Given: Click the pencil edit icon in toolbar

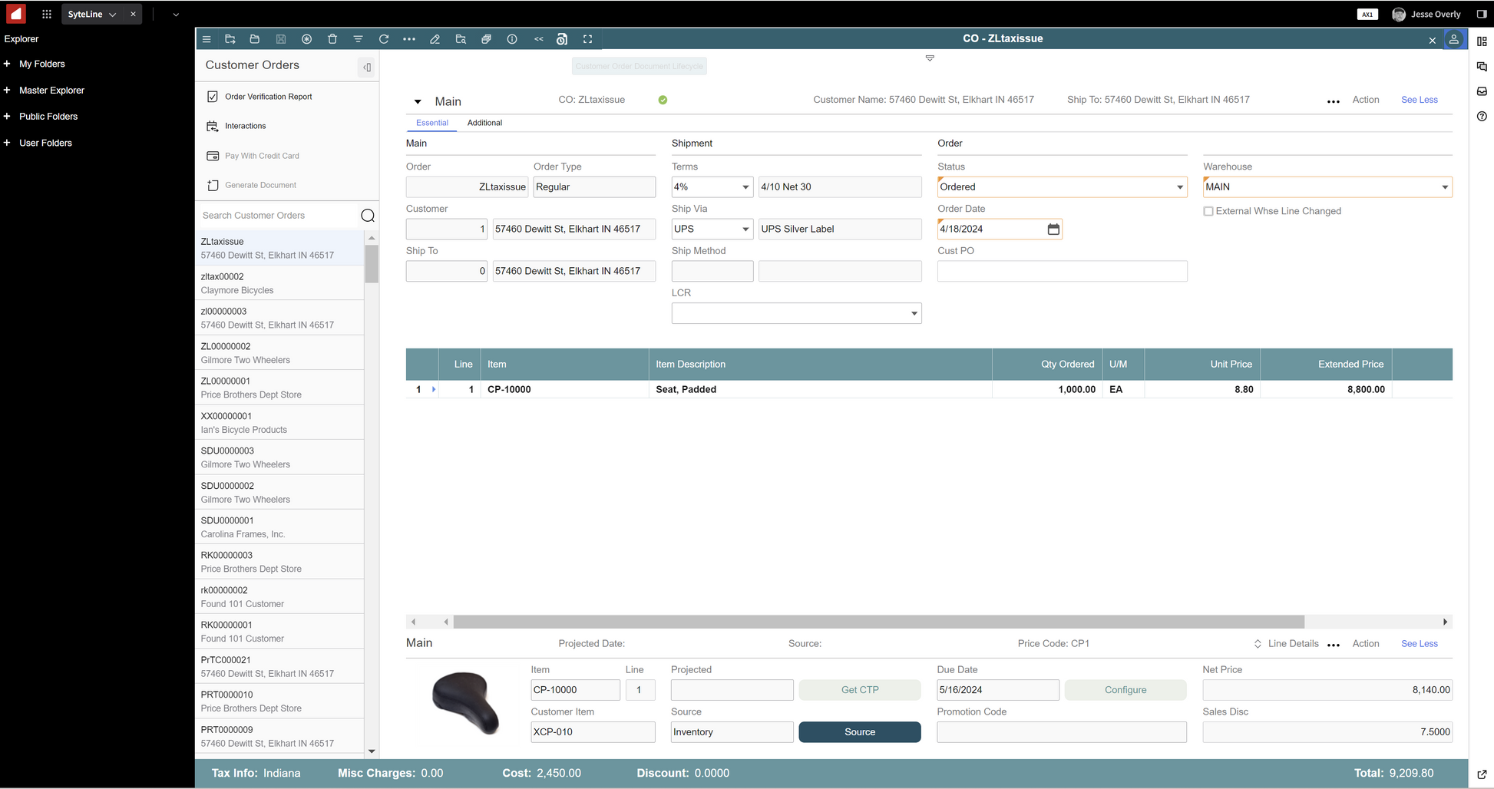Looking at the screenshot, I should (435, 39).
